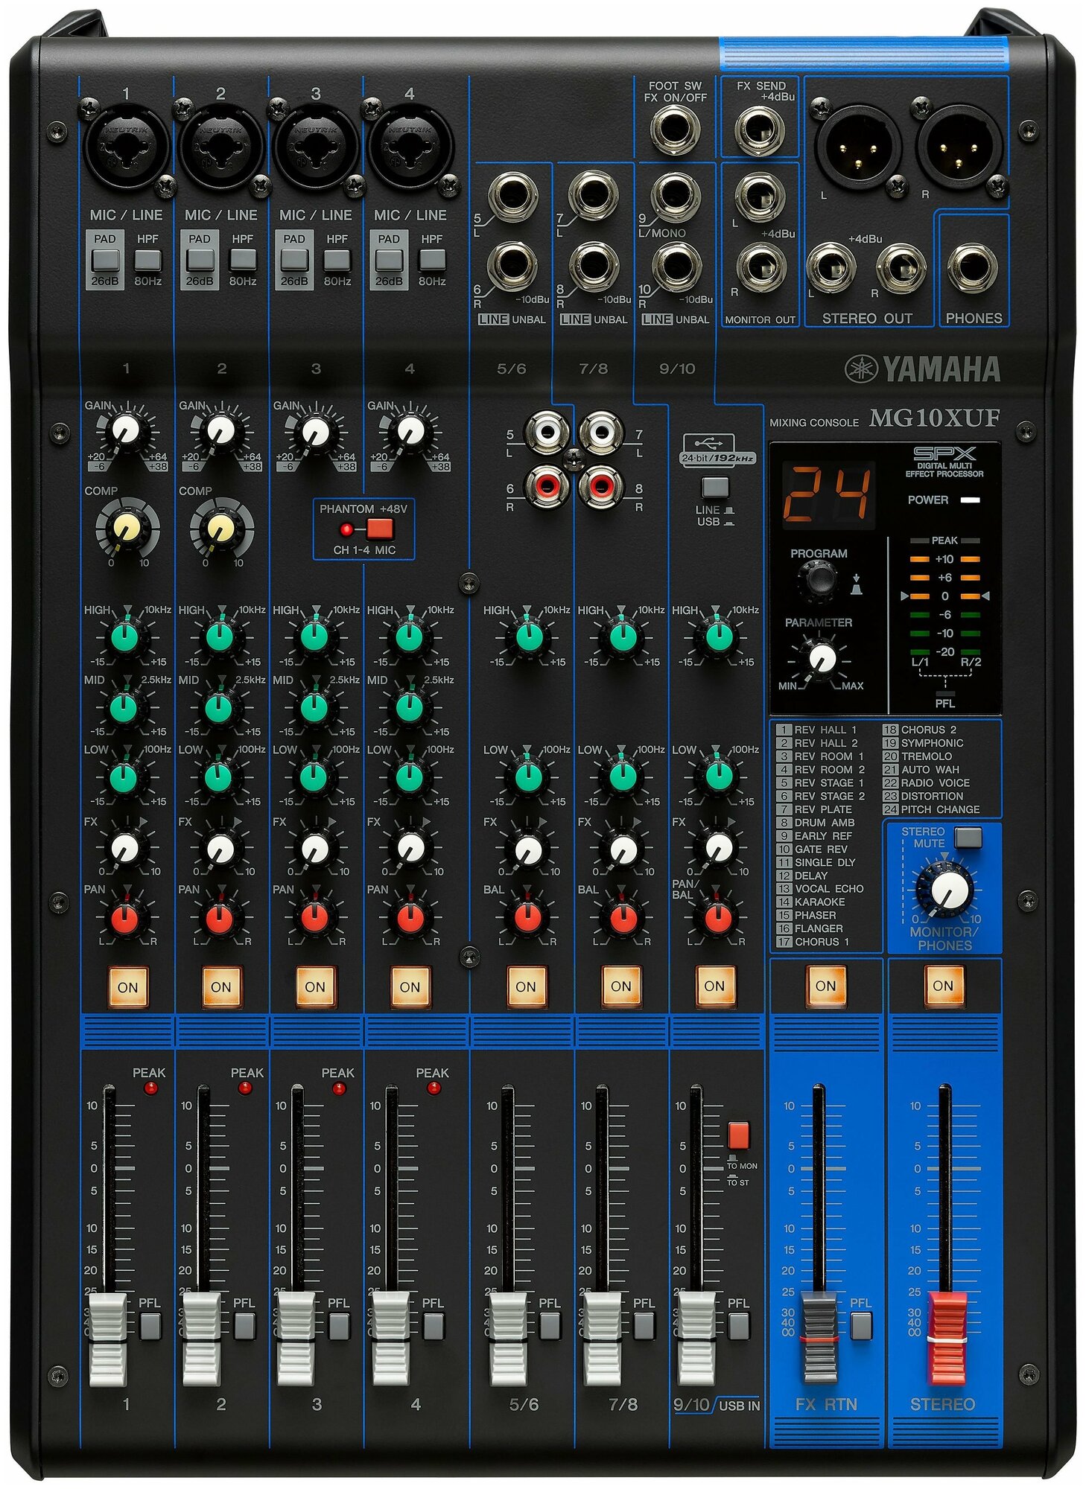
Task: Push the PFL button on channel 1
Action: pos(150,1325)
